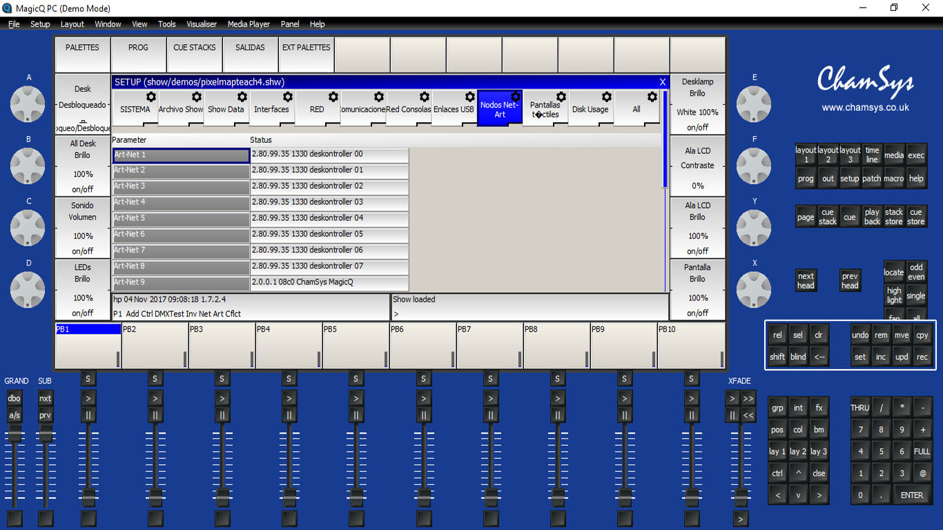The image size is (943, 530).
Task: Open the Visualiser menu
Action: point(202,23)
